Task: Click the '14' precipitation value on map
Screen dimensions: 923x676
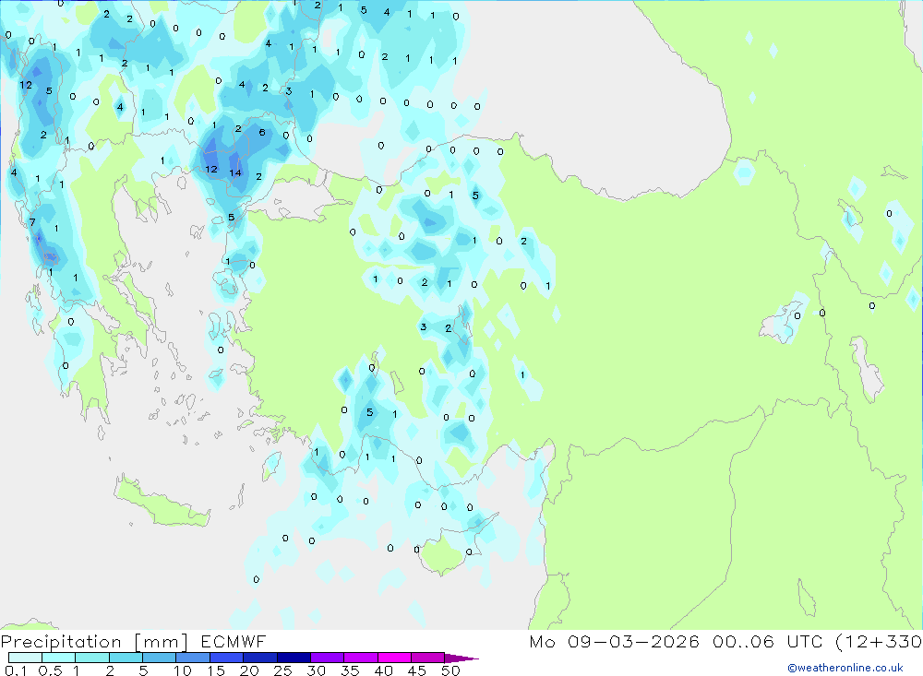Action: tap(235, 173)
